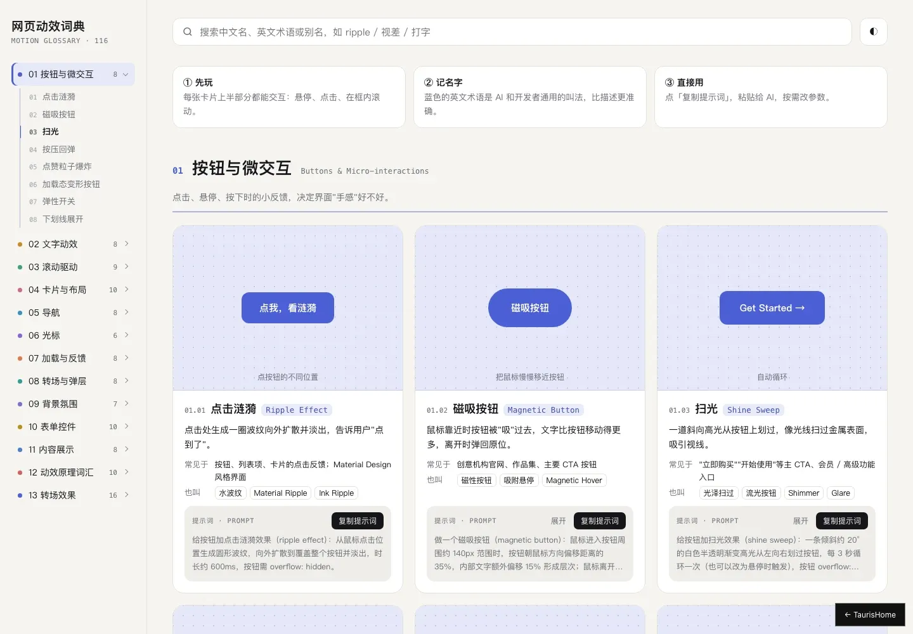Jump to 弹性开关 sidebar entry
This screenshot has height=634, width=913.
point(77,202)
